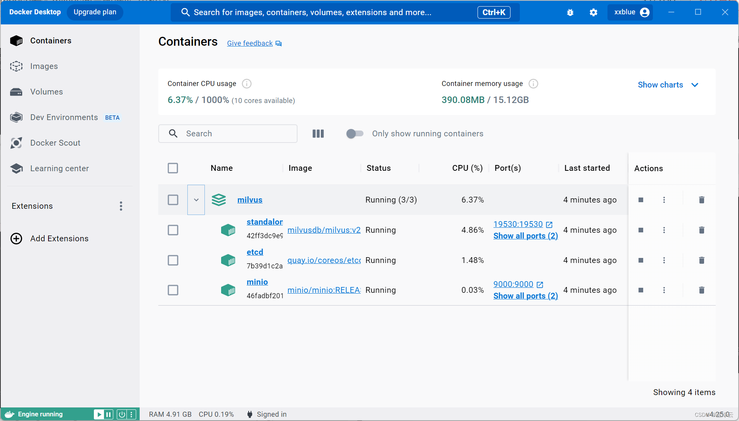Check the etcd container checkbox
Image resolution: width=739 pixels, height=421 pixels.
pos(173,260)
